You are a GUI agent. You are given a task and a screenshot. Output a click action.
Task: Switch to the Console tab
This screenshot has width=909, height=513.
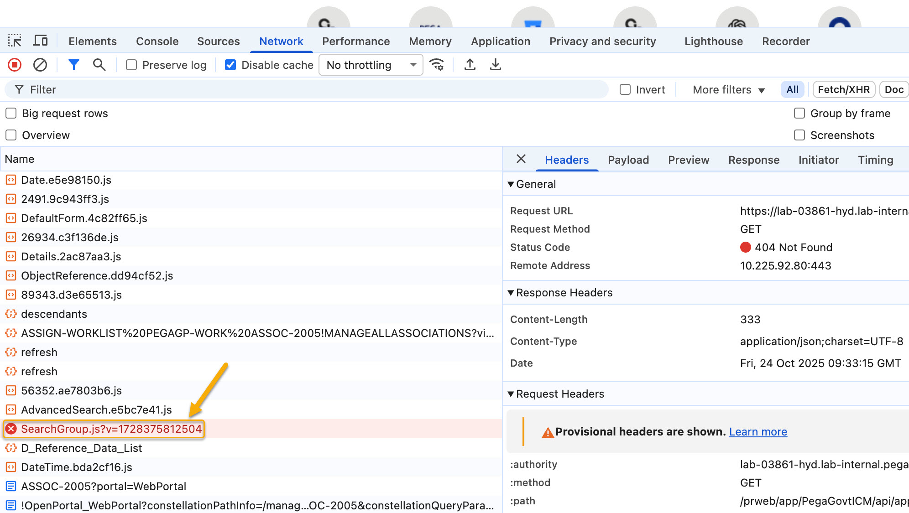(157, 41)
